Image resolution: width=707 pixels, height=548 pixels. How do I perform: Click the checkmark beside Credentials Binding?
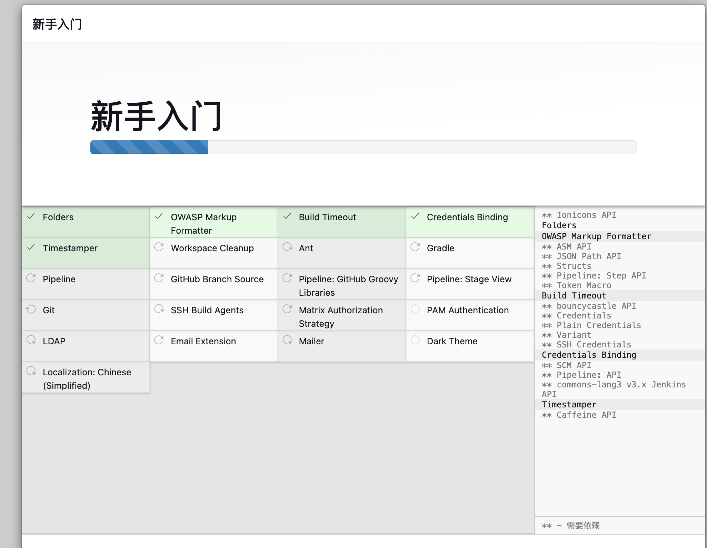[x=415, y=216]
